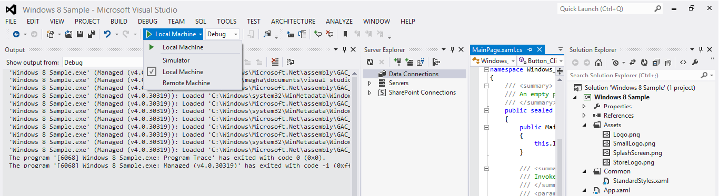Select Data Connections in Server Explorer
The height and width of the screenshot is (196, 719).
coord(414,74)
